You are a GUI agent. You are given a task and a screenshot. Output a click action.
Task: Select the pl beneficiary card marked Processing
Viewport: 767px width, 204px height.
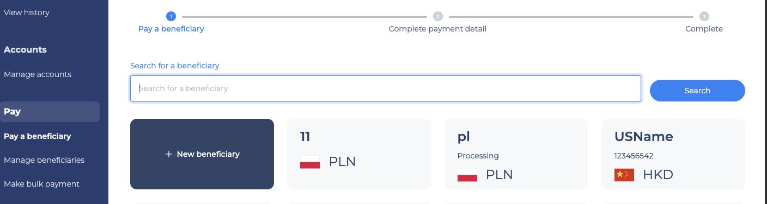(516, 154)
